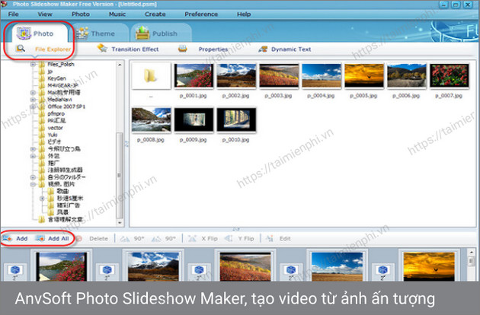Click folder tree scroll down arrow
Image resolution: width=480 pixels, height=315 pixels.
point(120,223)
